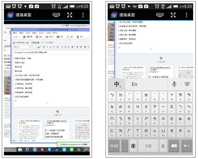Tap the ㄦ key on the bottom row
The image size is (198, 159).
coord(163,146)
